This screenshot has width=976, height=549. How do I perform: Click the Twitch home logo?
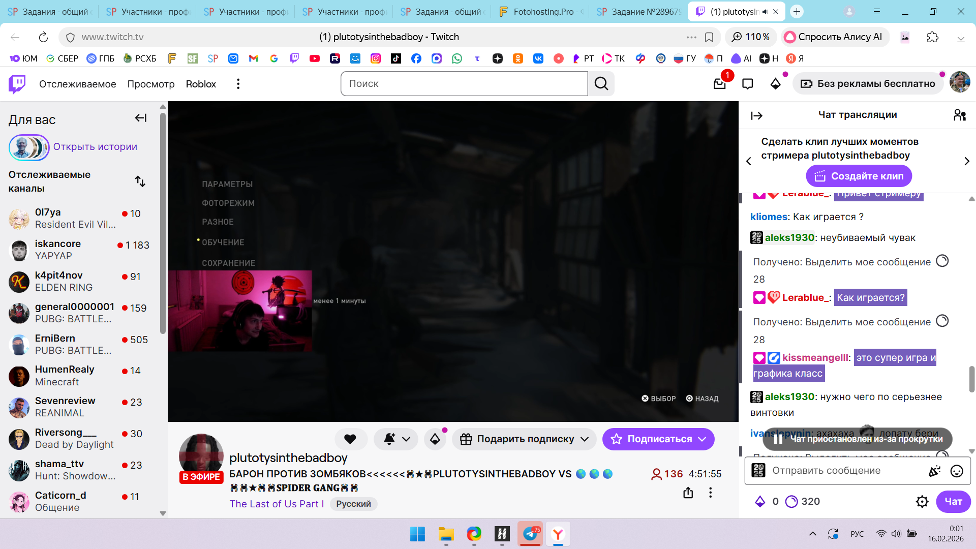tap(17, 84)
